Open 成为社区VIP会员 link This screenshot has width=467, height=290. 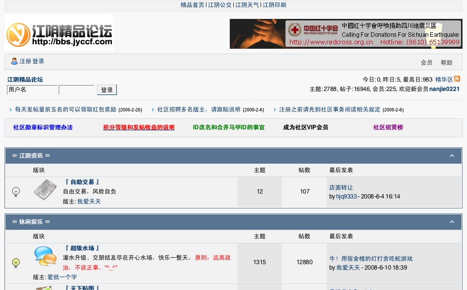click(305, 127)
